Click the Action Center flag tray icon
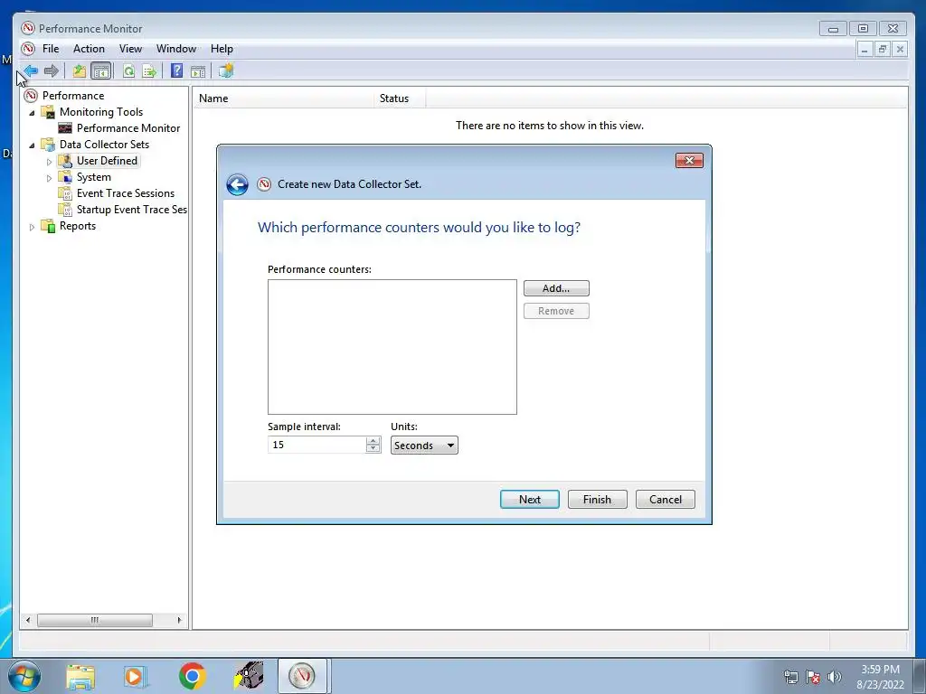 tap(813, 677)
